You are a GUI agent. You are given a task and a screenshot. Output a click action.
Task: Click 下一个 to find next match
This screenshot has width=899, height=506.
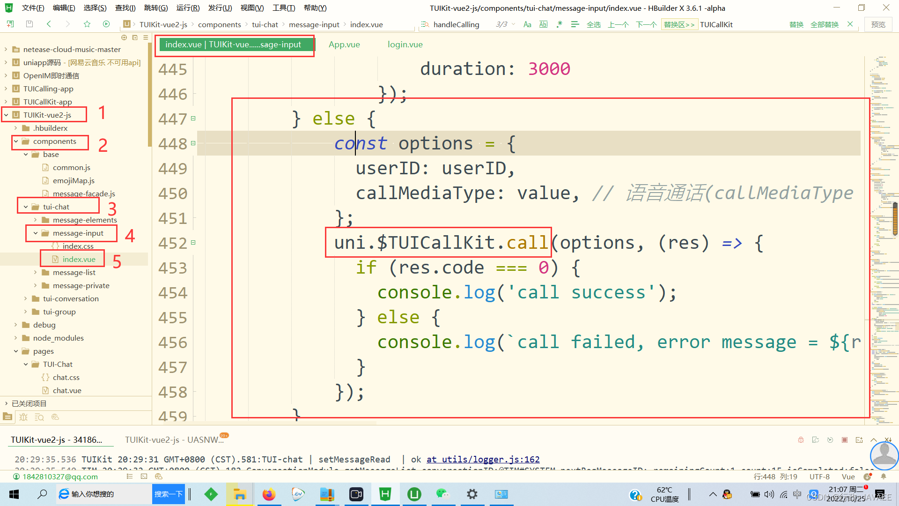[x=646, y=24]
